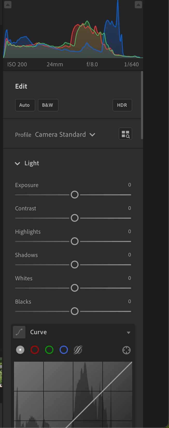Click the Auto edit button
This screenshot has height=428, width=169.
tap(25, 105)
